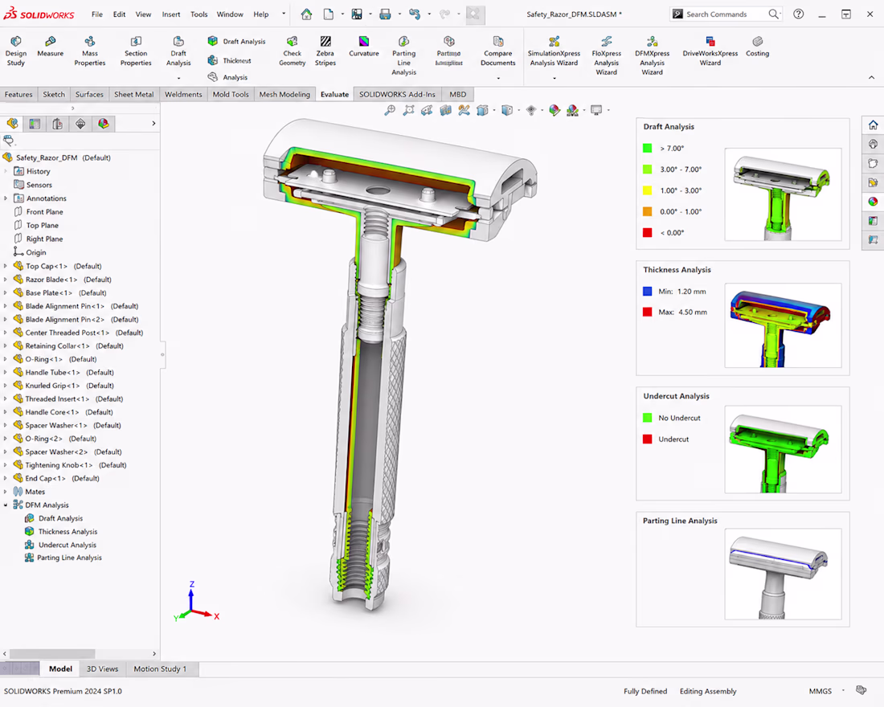Switch to the Mold Tools tab
This screenshot has height=707, width=884.
tap(231, 94)
